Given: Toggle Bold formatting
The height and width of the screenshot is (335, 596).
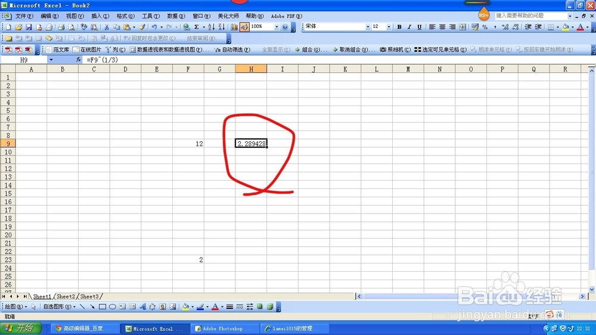Looking at the screenshot, I should tap(399, 27).
